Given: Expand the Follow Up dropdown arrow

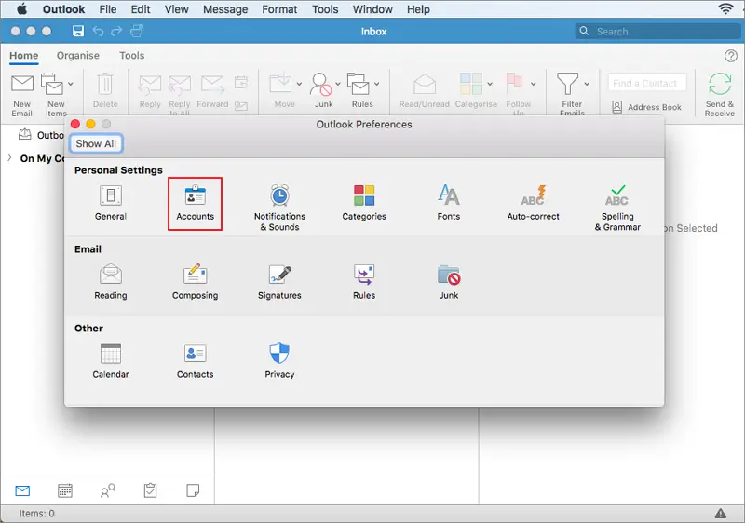Looking at the screenshot, I should (533, 84).
